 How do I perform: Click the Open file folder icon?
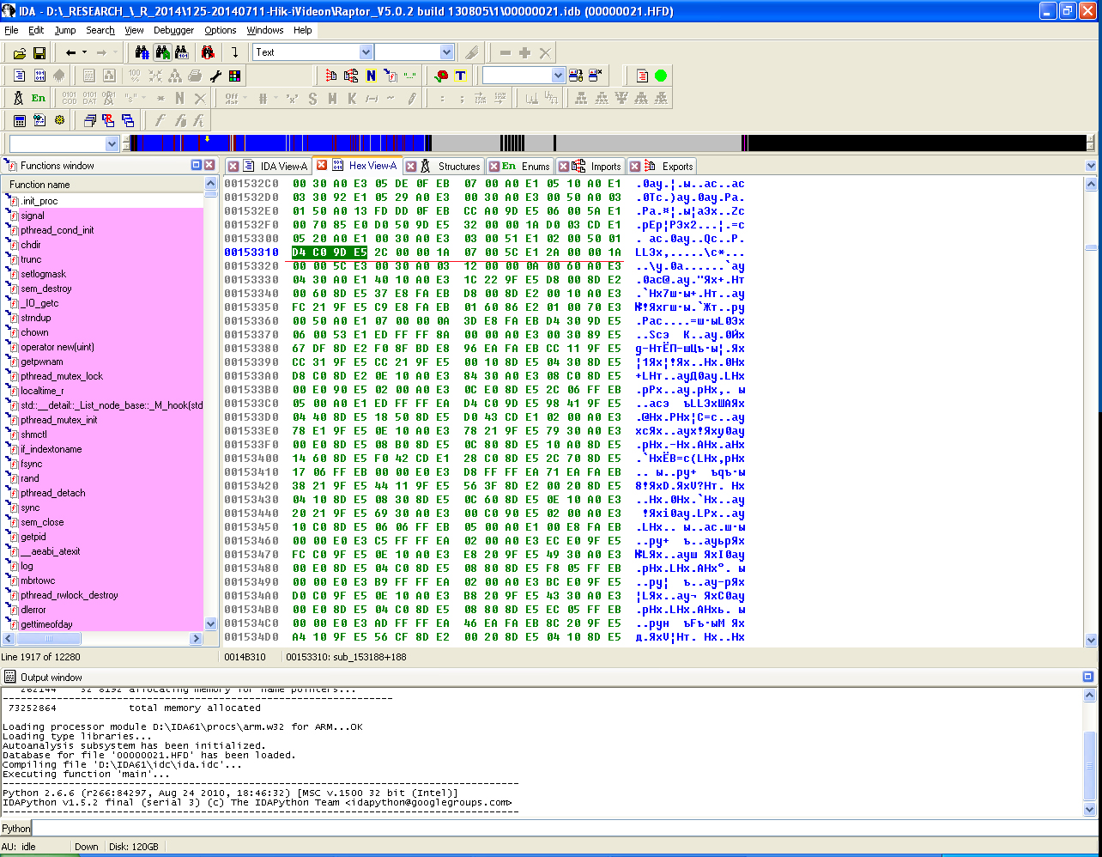pos(19,53)
